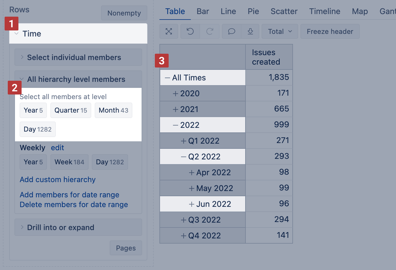This screenshot has height=270, width=396.
Task: Click the Pages button
Action: pos(126,248)
